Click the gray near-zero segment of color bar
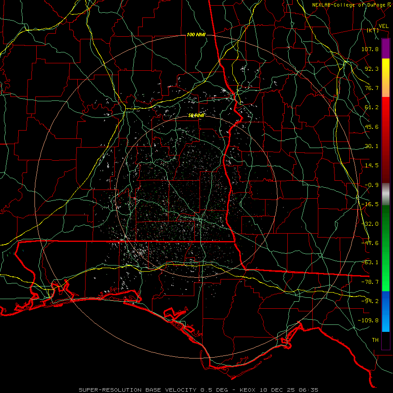The height and width of the screenshot is (393, 393). (386, 194)
